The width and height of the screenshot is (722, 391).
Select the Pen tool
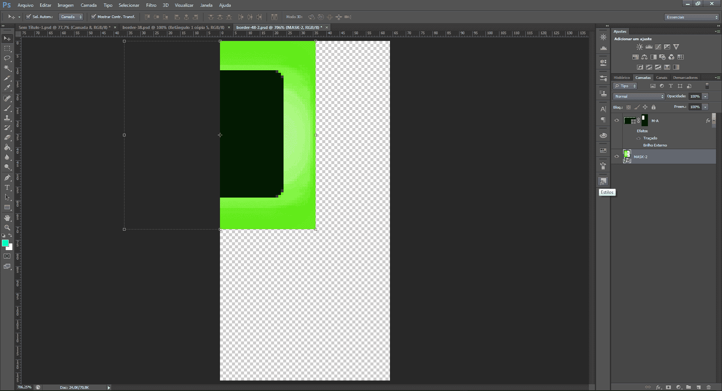7,177
